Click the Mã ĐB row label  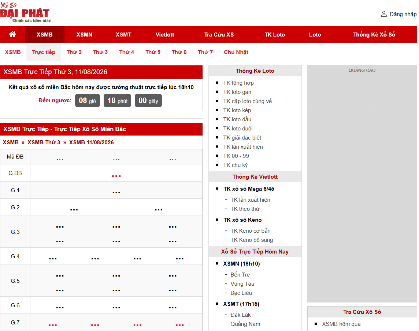tap(15, 157)
